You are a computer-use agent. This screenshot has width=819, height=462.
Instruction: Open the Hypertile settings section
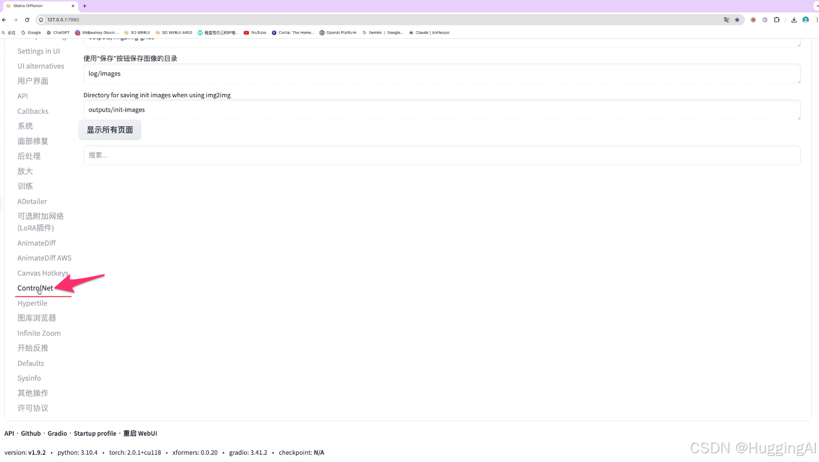click(32, 303)
